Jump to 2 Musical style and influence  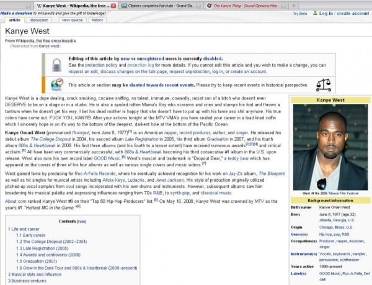[x=35, y=274]
